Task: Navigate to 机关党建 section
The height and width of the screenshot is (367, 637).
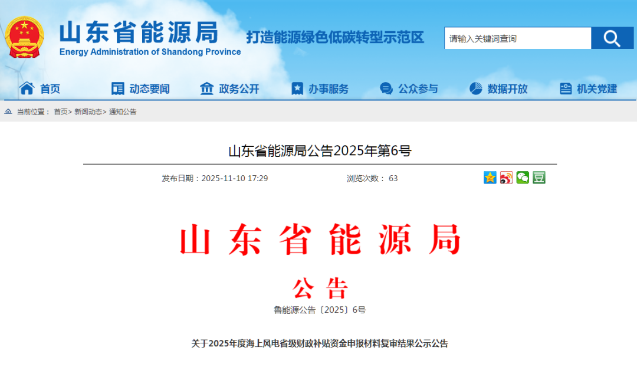Action: click(588, 89)
